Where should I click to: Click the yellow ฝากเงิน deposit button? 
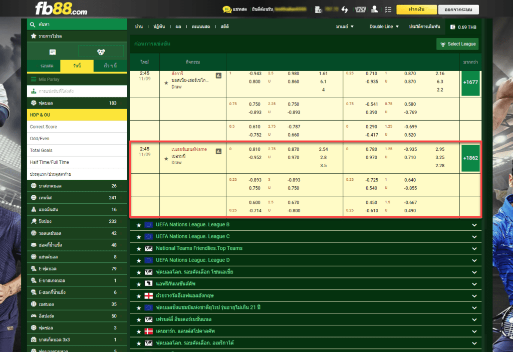(x=416, y=10)
